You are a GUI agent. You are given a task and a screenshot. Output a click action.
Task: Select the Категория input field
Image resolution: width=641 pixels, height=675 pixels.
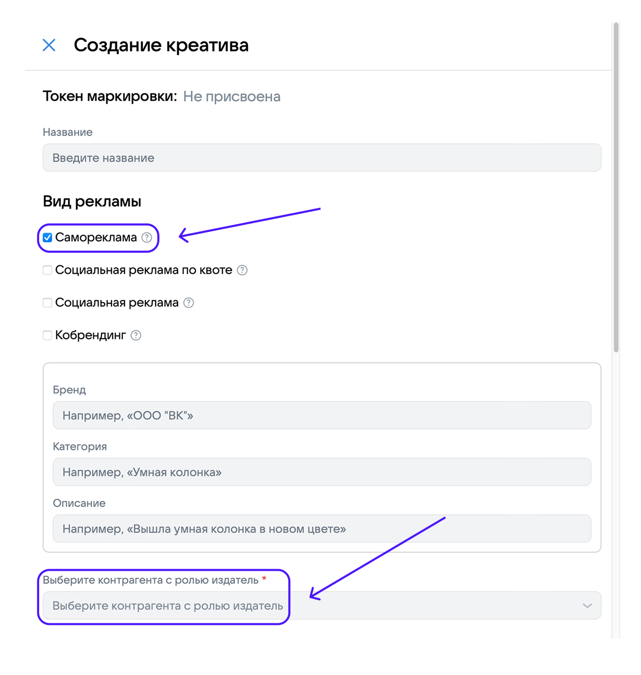tap(322, 472)
